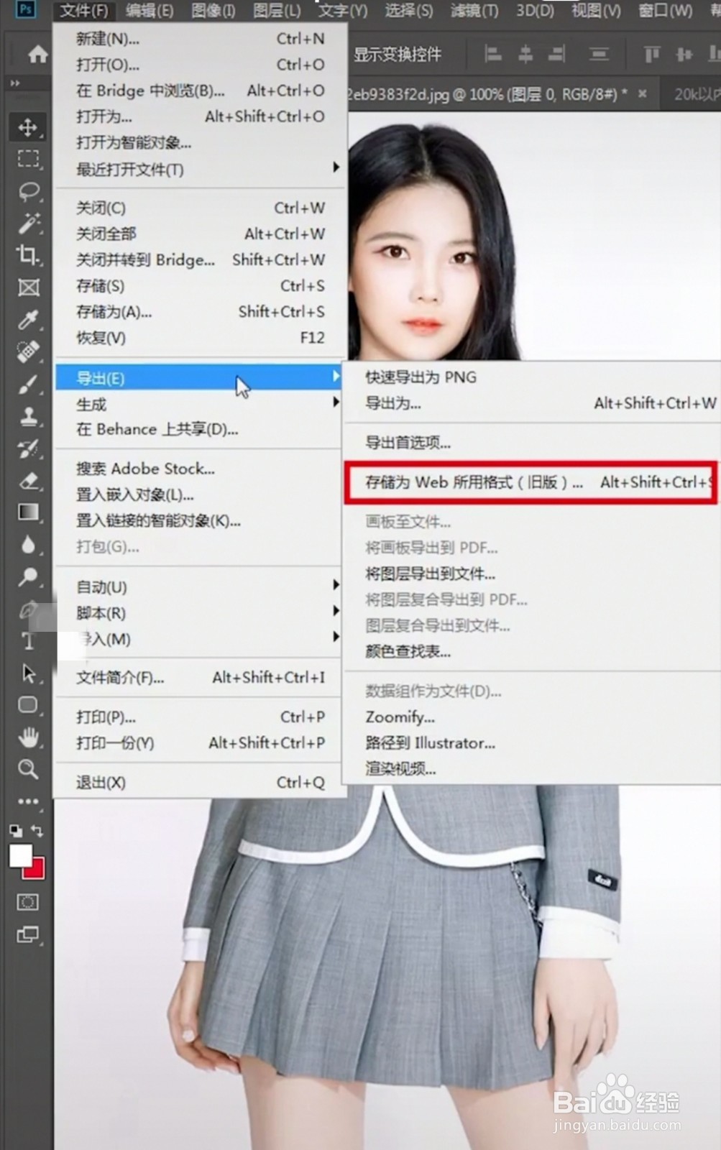Select the Rectangular Marquee tool
721x1150 pixels.
pyautogui.click(x=28, y=159)
